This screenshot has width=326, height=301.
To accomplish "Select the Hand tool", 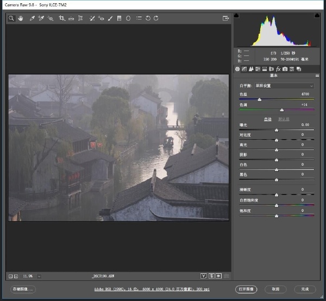I will (21, 18).
